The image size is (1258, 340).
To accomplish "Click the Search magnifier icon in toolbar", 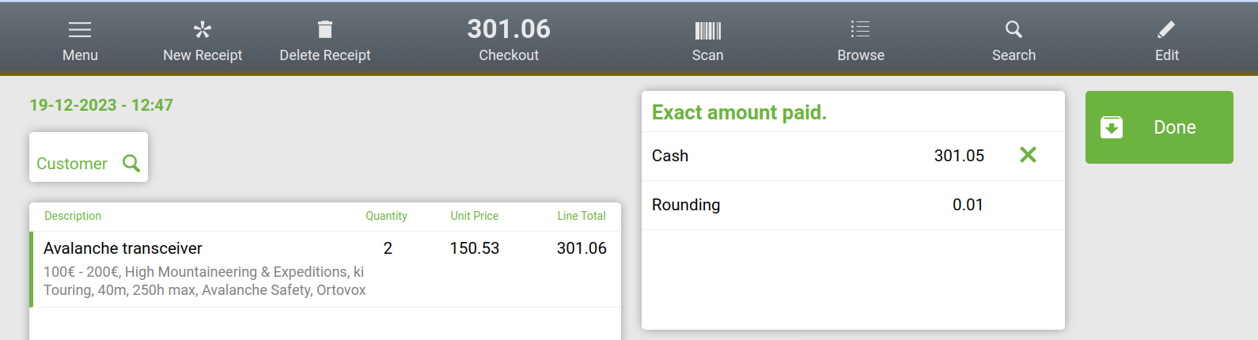I will (1014, 30).
